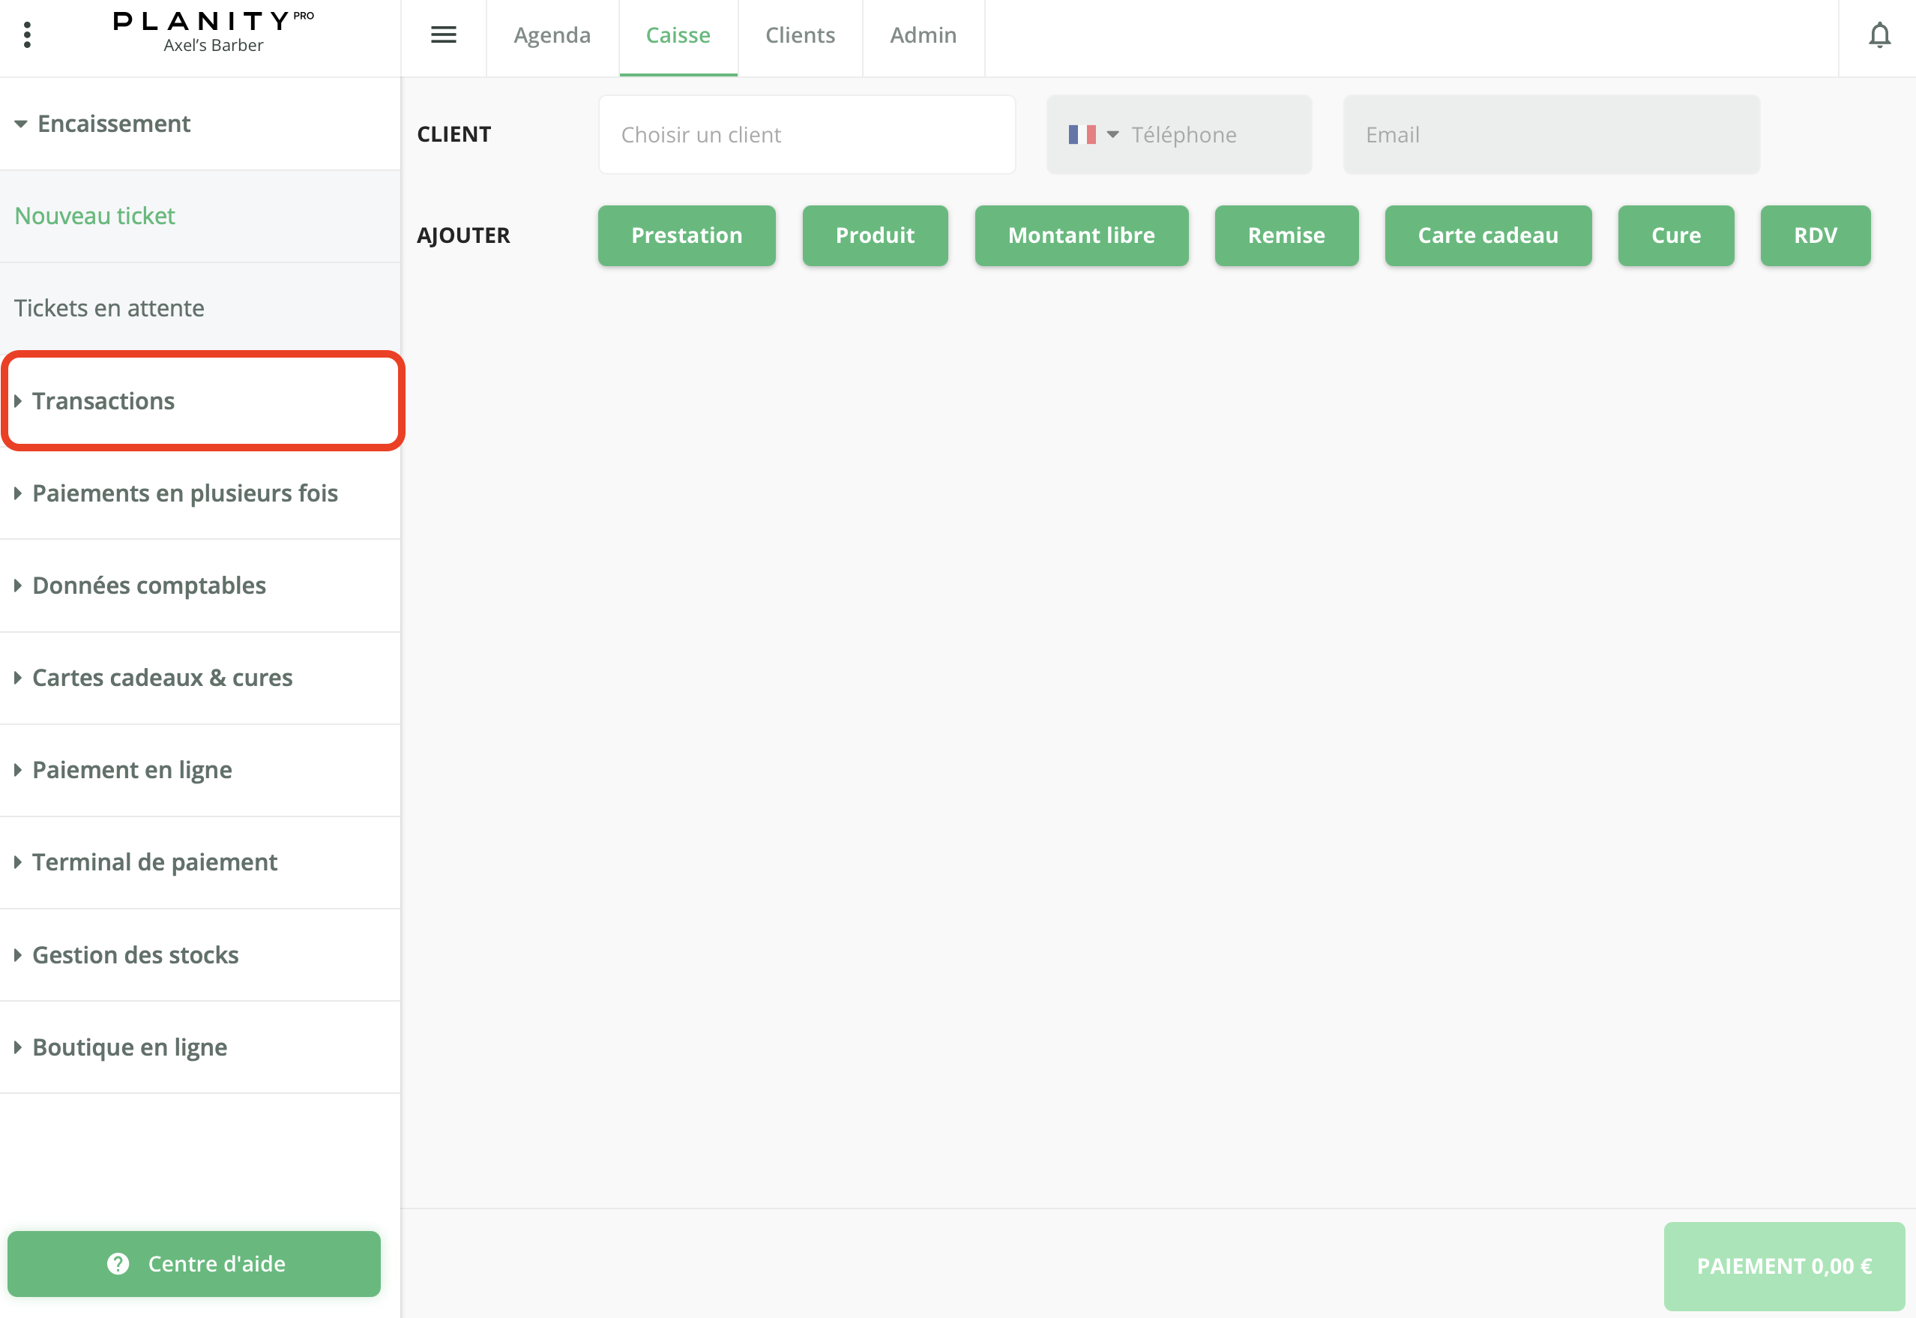Click the Choisir un client field
Image resolution: width=1916 pixels, height=1318 pixels.
click(x=806, y=135)
